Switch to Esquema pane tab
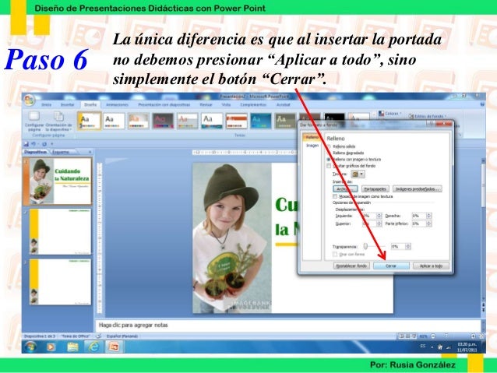Image resolution: width=497 pixels, height=373 pixels. click(x=61, y=152)
